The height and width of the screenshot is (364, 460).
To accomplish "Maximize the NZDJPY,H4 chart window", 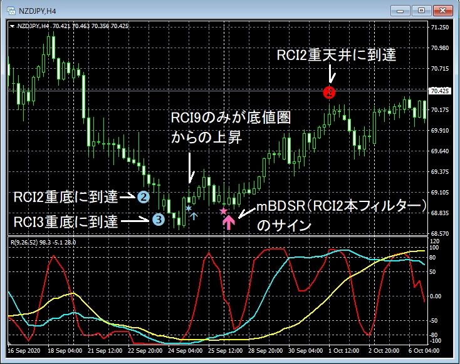I will coord(421,10).
